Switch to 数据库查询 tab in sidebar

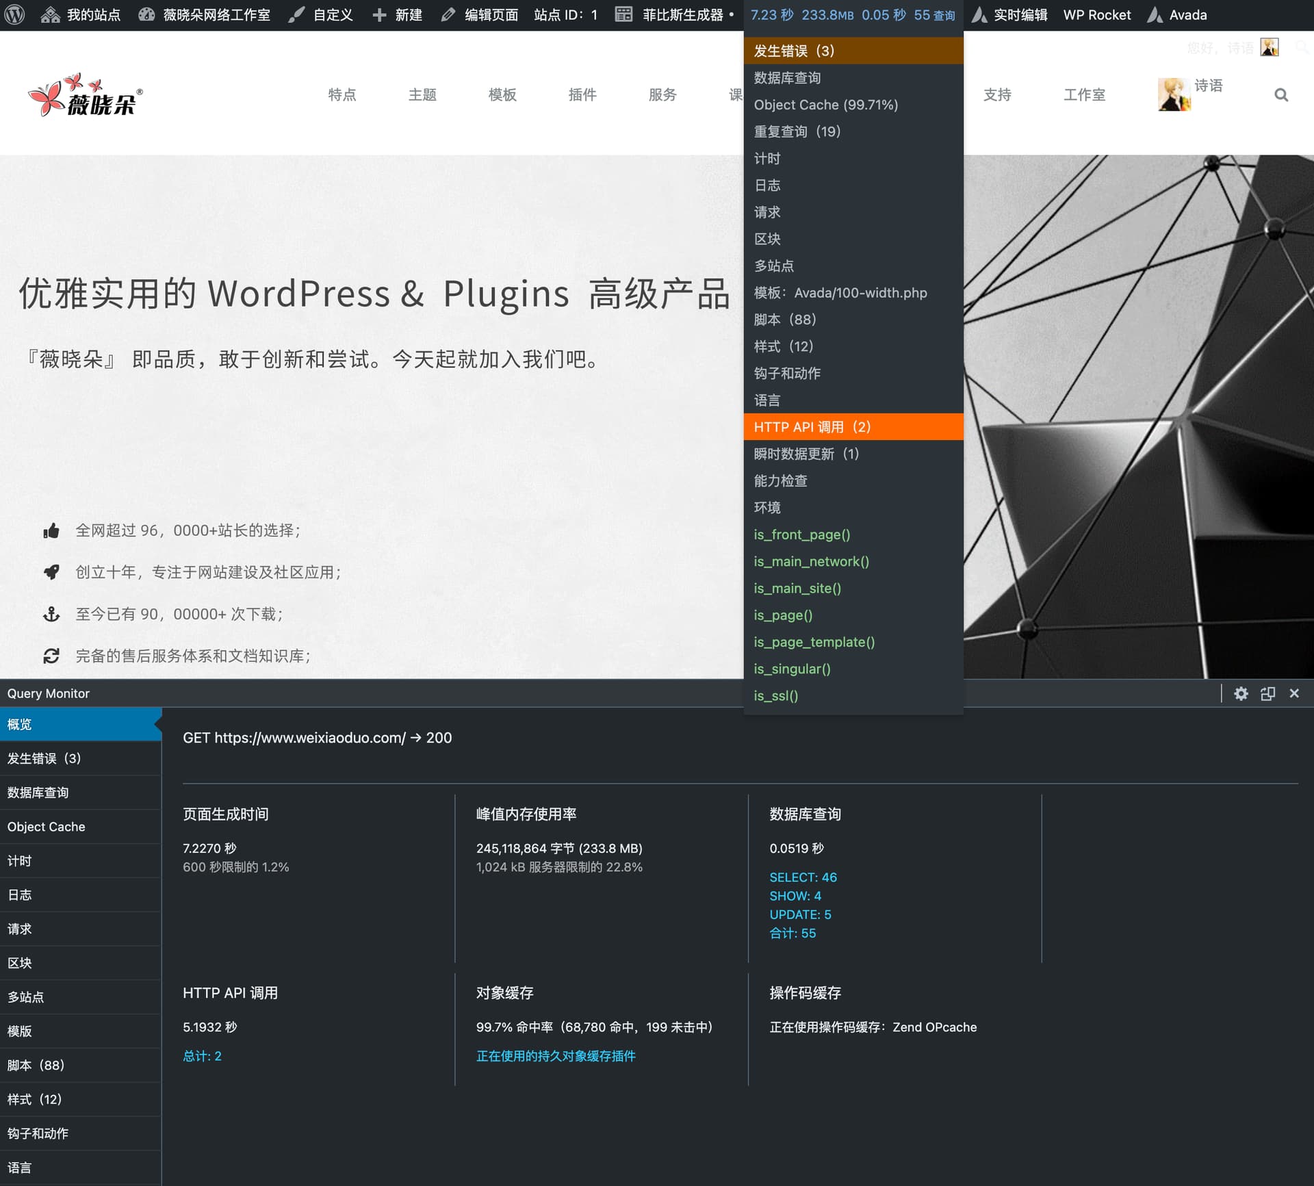click(38, 792)
